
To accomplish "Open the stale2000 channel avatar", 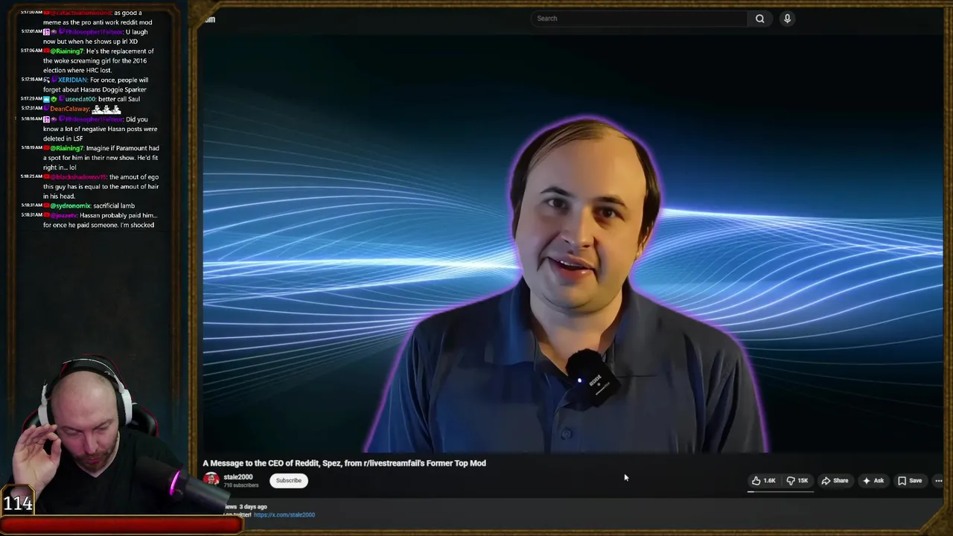I will click(x=211, y=480).
